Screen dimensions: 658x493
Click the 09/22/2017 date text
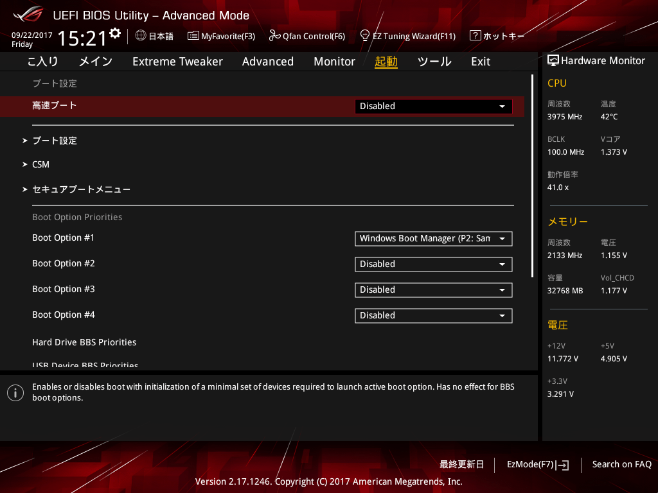click(x=32, y=35)
